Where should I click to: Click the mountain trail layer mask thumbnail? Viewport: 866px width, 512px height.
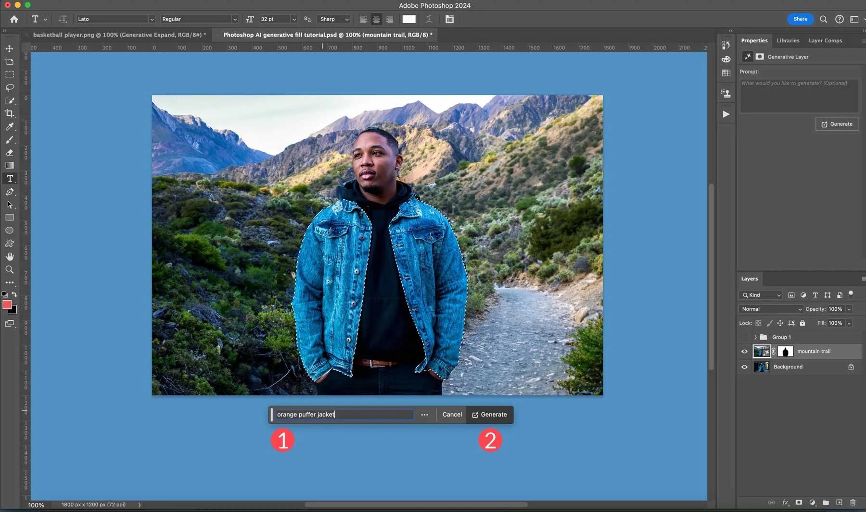coord(786,351)
